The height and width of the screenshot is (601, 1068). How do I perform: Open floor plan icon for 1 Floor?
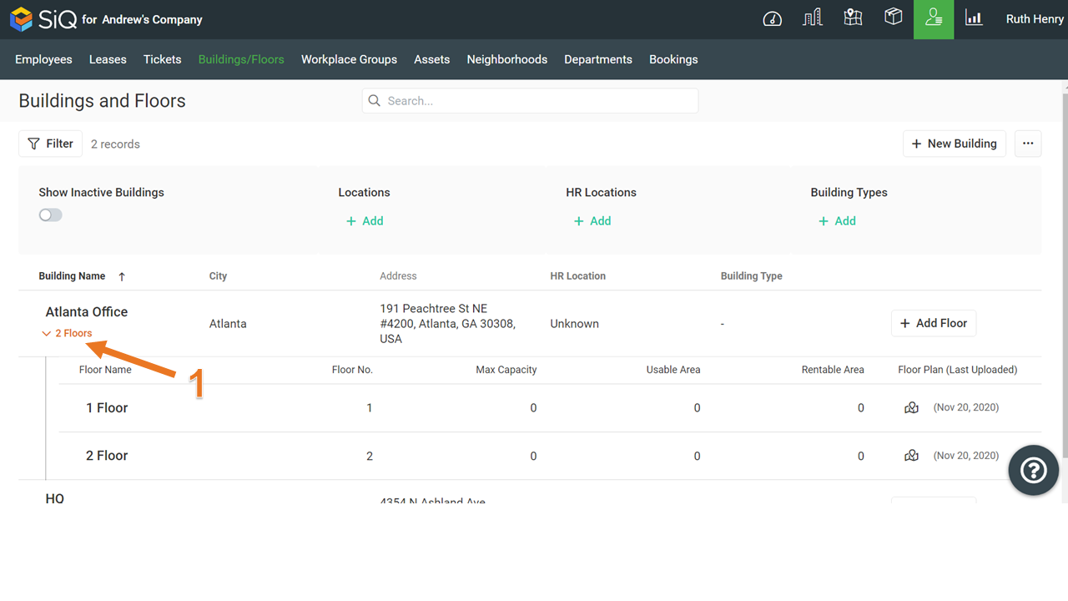coord(911,407)
